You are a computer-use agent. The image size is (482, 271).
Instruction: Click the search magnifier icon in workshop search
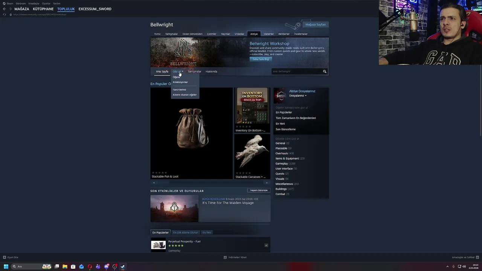pyautogui.click(x=325, y=72)
